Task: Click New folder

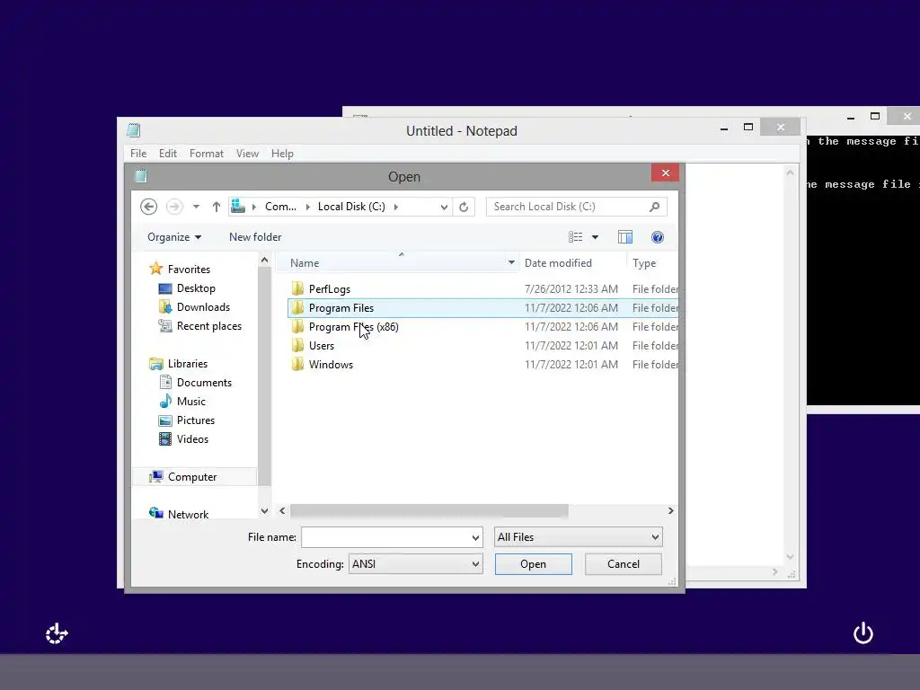Action: tap(255, 237)
